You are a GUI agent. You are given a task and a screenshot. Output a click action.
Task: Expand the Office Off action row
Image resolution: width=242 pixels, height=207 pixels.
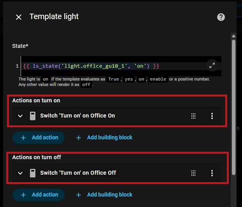pyautogui.click(x=20, y=173)
